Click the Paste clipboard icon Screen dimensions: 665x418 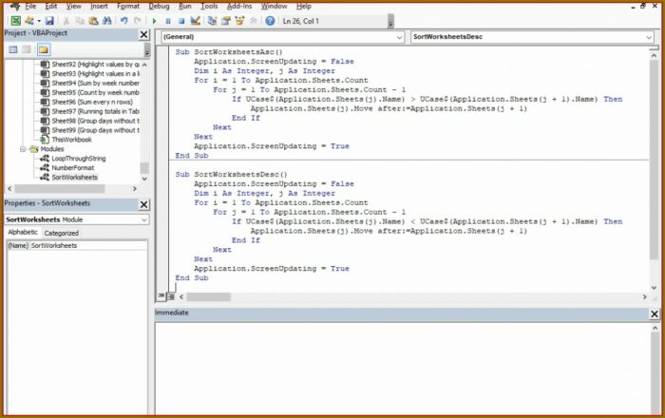tap(93, 21)
